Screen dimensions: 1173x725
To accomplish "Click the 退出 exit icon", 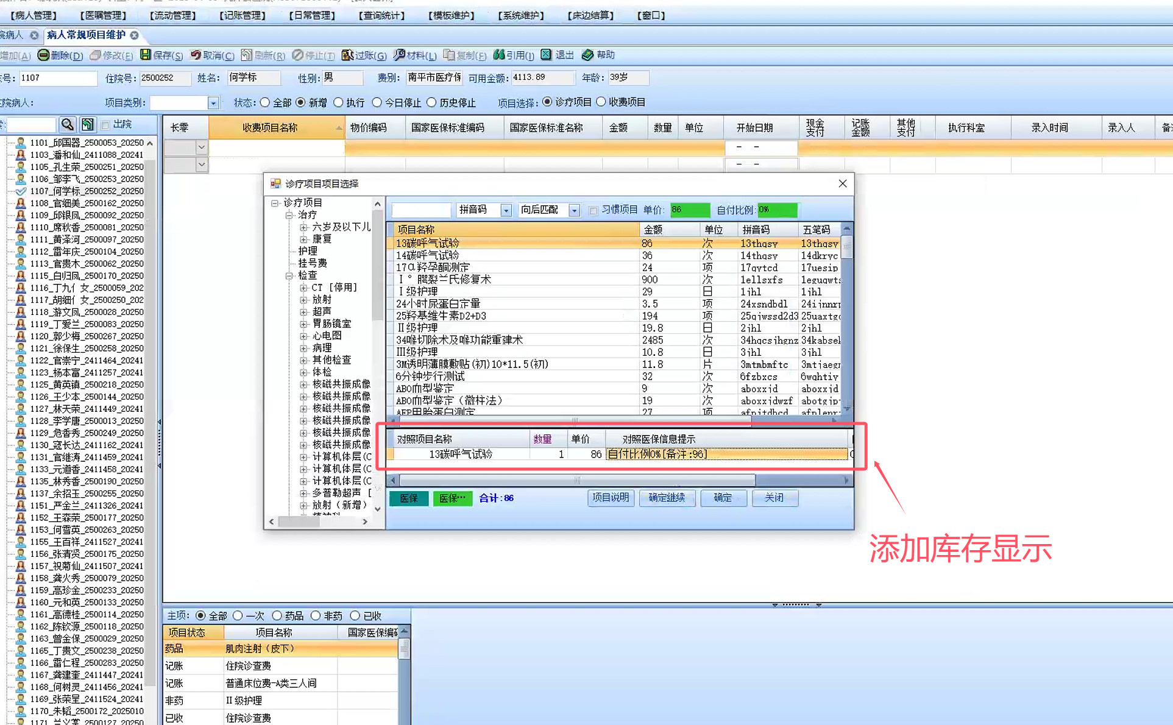I will 547,55.
